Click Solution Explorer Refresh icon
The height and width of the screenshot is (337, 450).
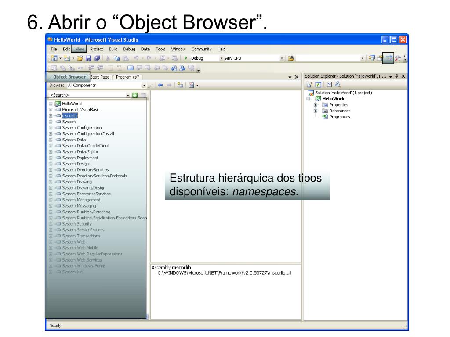[318, 85]
